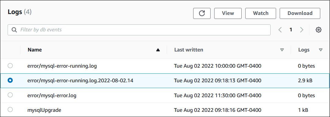330x117 pixels.
Task: Click the mysqlUpgrade log name
Action: point(44,110)
